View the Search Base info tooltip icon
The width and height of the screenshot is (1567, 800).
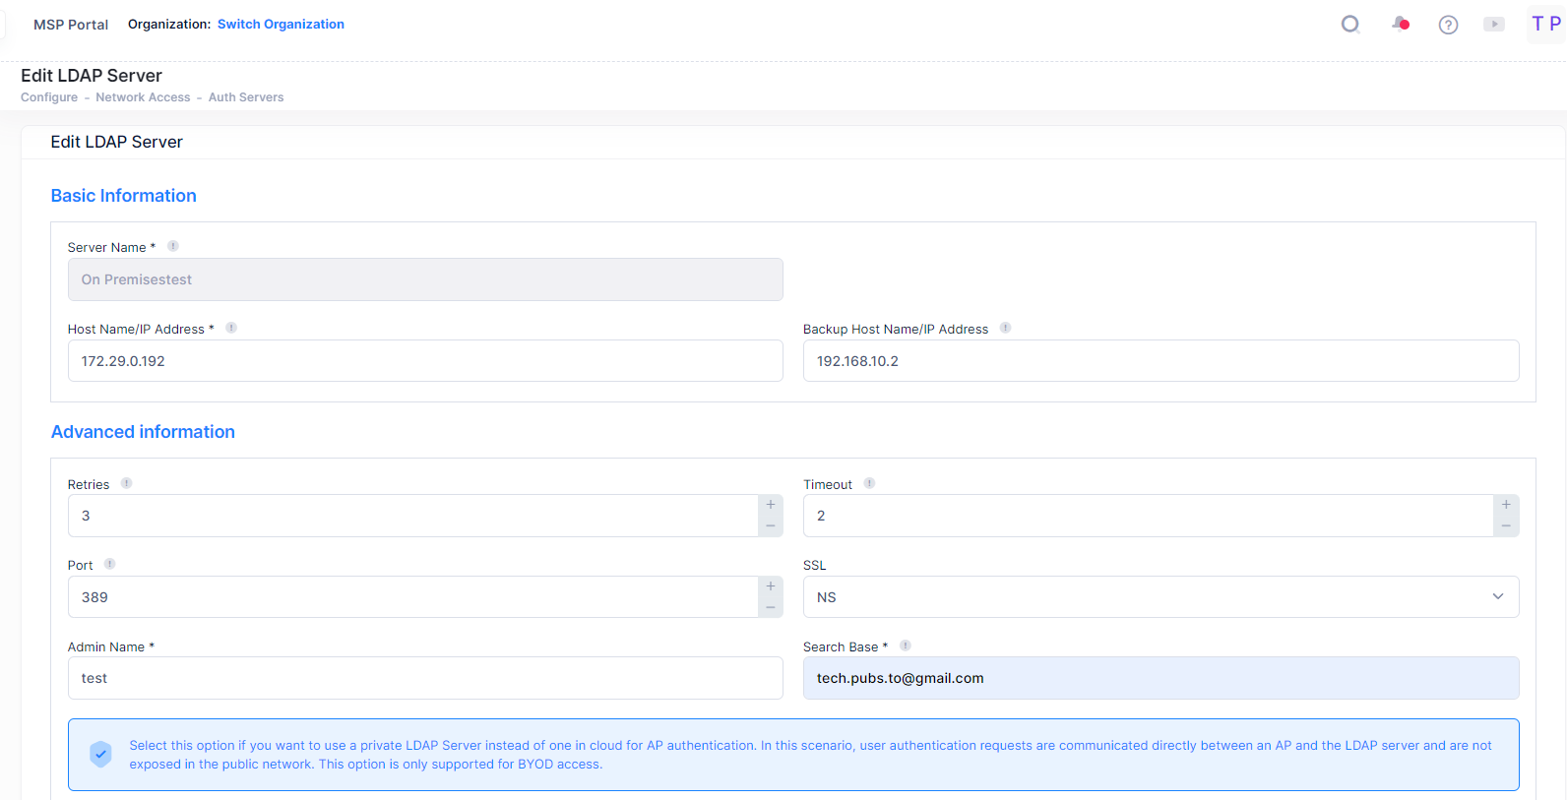tap(905, 646)
